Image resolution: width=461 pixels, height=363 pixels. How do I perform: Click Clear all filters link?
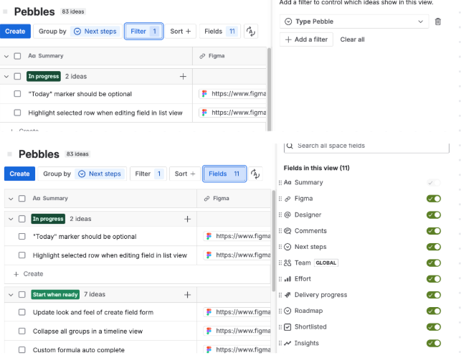pos(352,39)
